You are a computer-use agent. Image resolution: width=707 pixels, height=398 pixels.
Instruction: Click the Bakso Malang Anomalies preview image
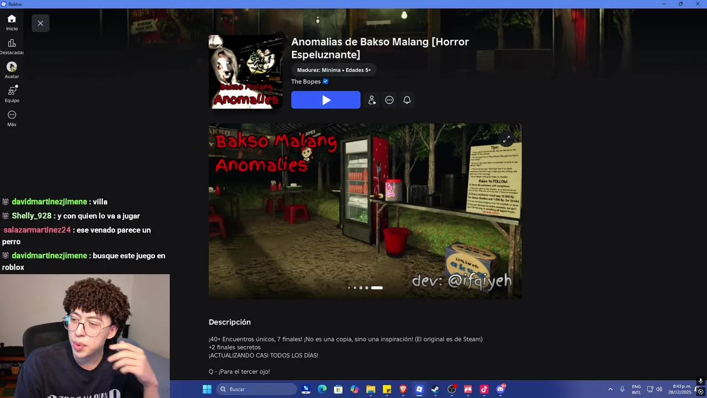pos(365,211)
